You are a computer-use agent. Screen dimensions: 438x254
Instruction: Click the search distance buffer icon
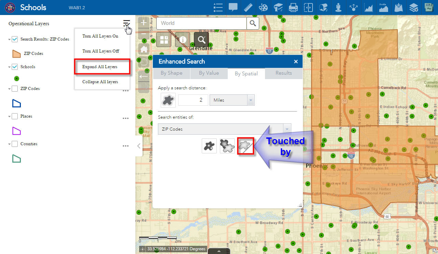pyautogui.click(x=168, y=100)
